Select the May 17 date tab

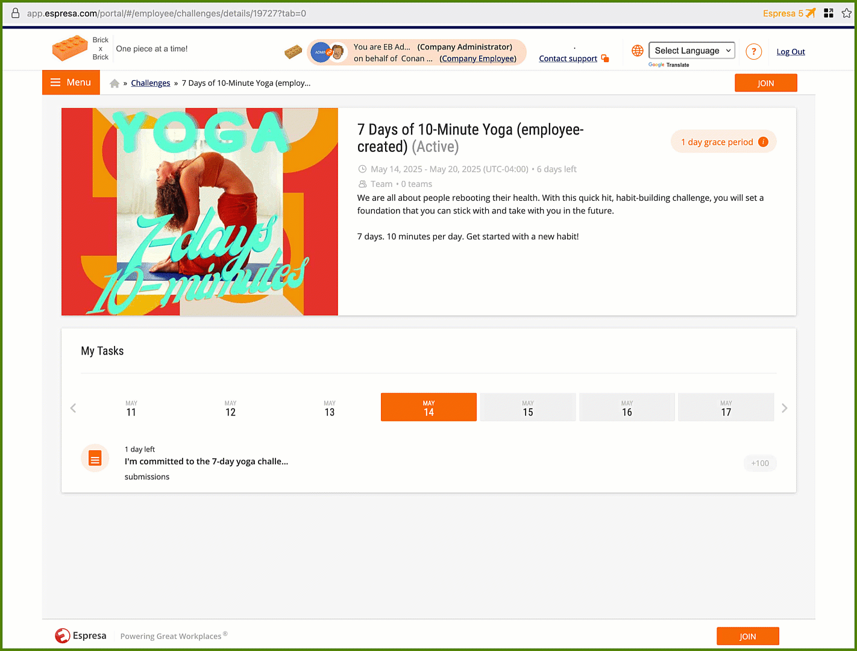coord(726,407)
